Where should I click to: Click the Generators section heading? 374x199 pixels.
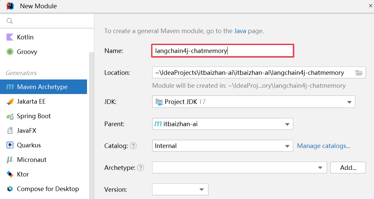[x=21, y=73]
